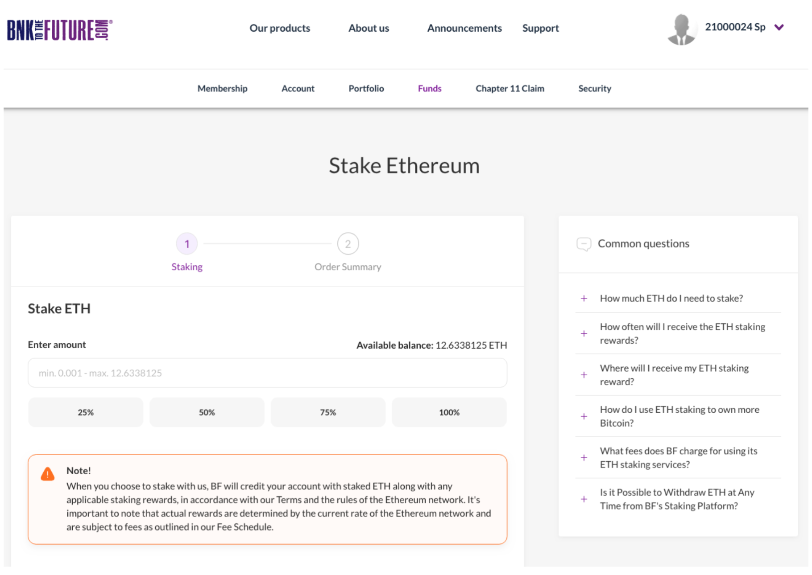Viewport: 812px width, 575px height.
Task: Click the Common questions chat bubble icon
Action: [x=584, y=244]
